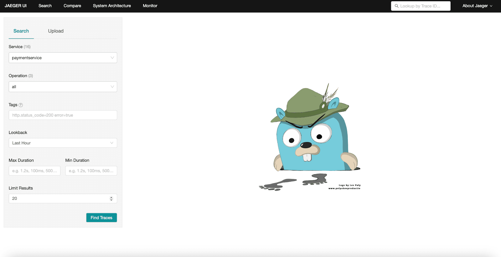Open the Monitor page

pos(150,6)
